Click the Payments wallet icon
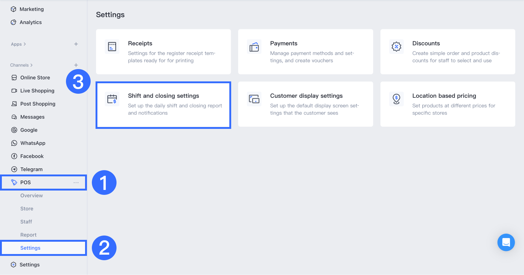Viewport: 524px width, 275px height. tap(254, 47)
